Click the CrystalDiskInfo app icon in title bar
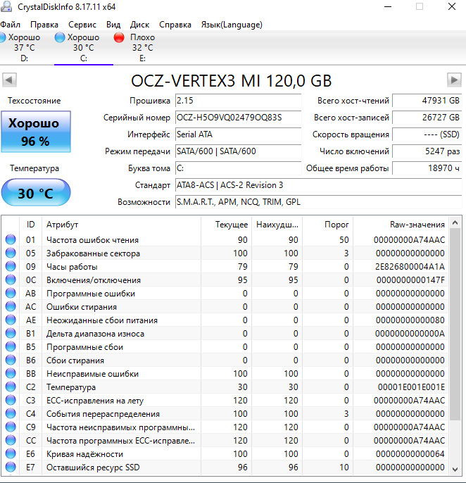 (x=6, y=6)
